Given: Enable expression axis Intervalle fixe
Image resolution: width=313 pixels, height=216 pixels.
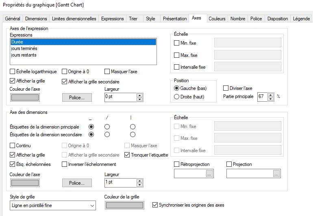Looking at the screenshot, I should click(177, 67).
